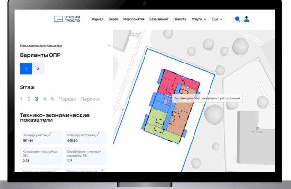291x189 pixels.
Task: Click the Технико-экономические показатели heading
Action: [x=55, y=118]
